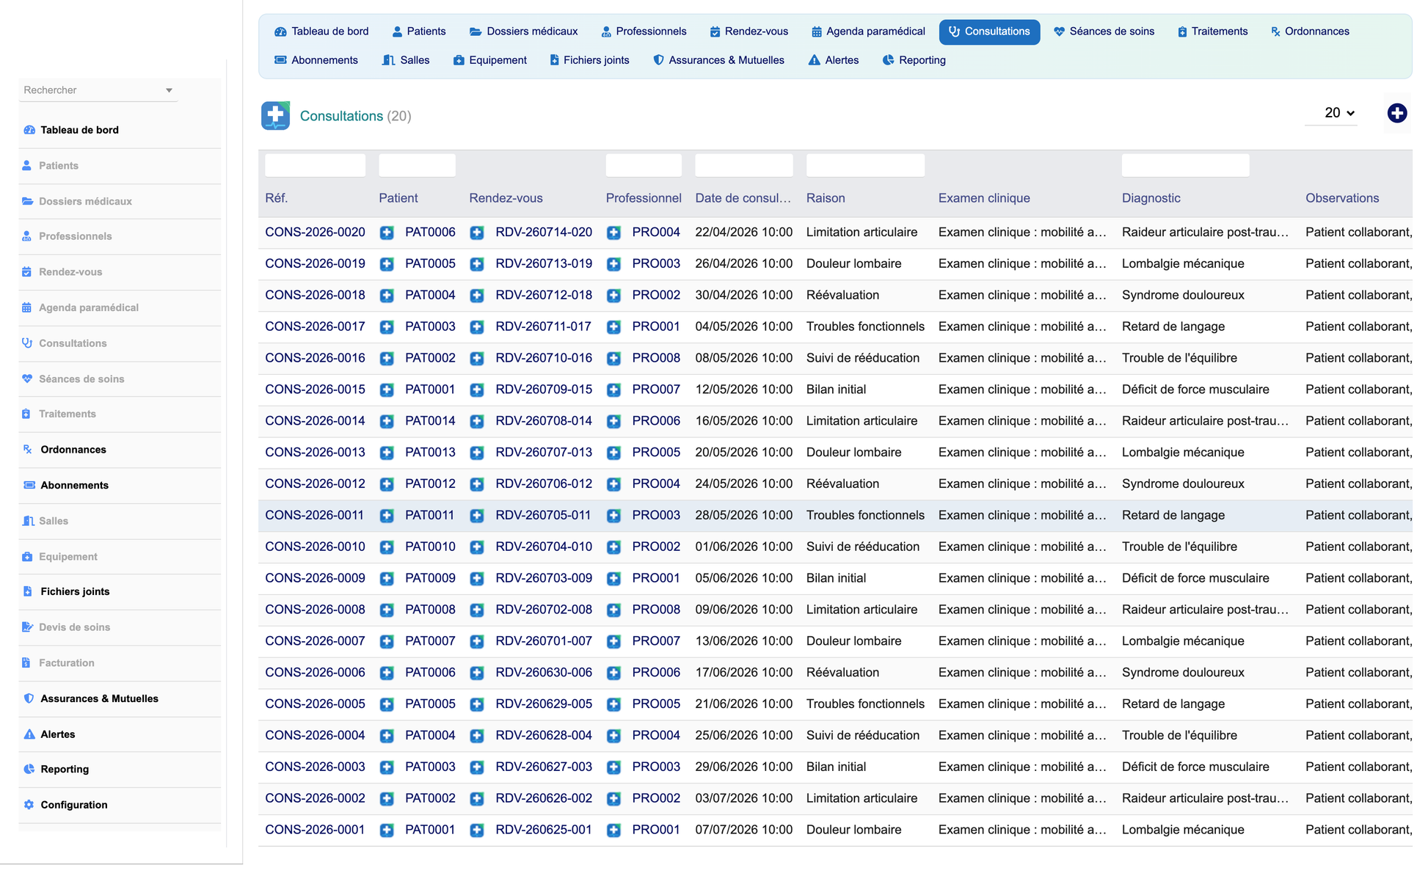Click the professional icon in row CONS-2026-0003

point(613,767)
